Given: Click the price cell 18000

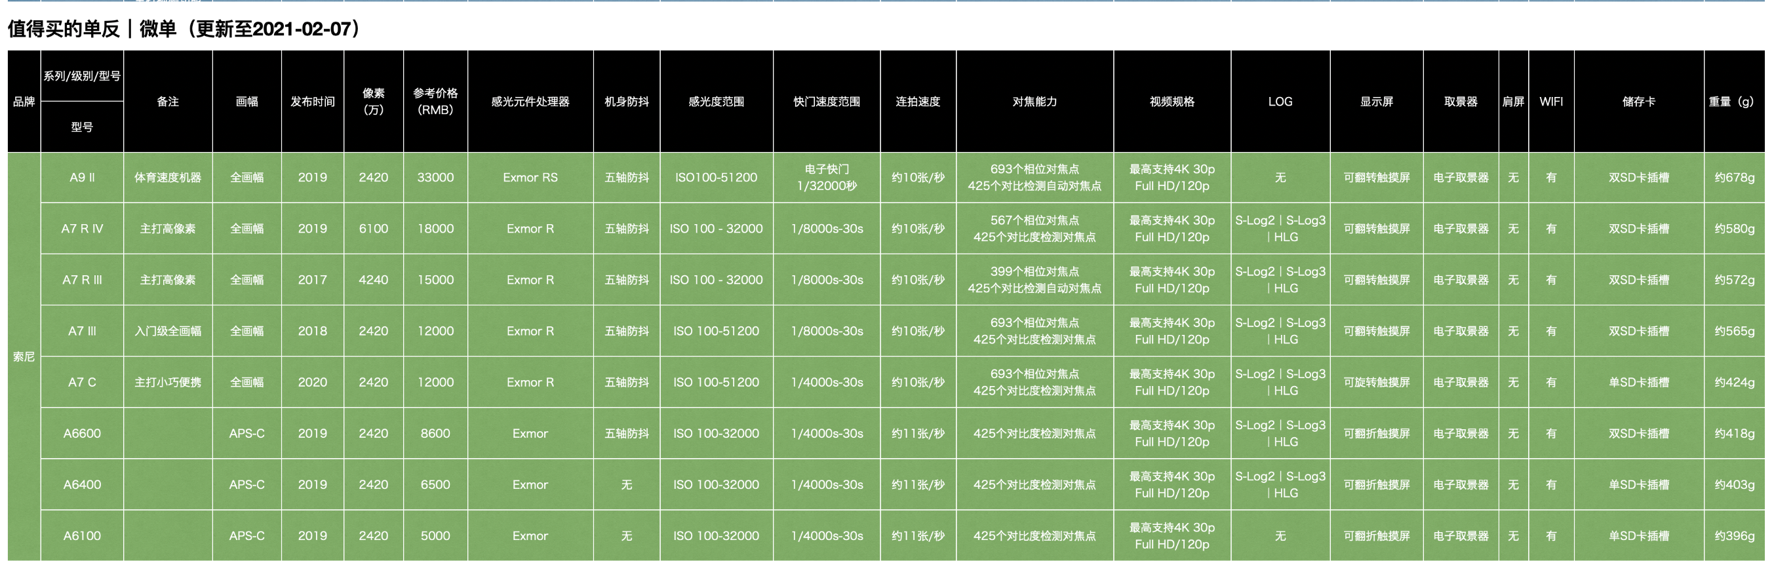Looking at the screenshot, I should tap(435, 229).
